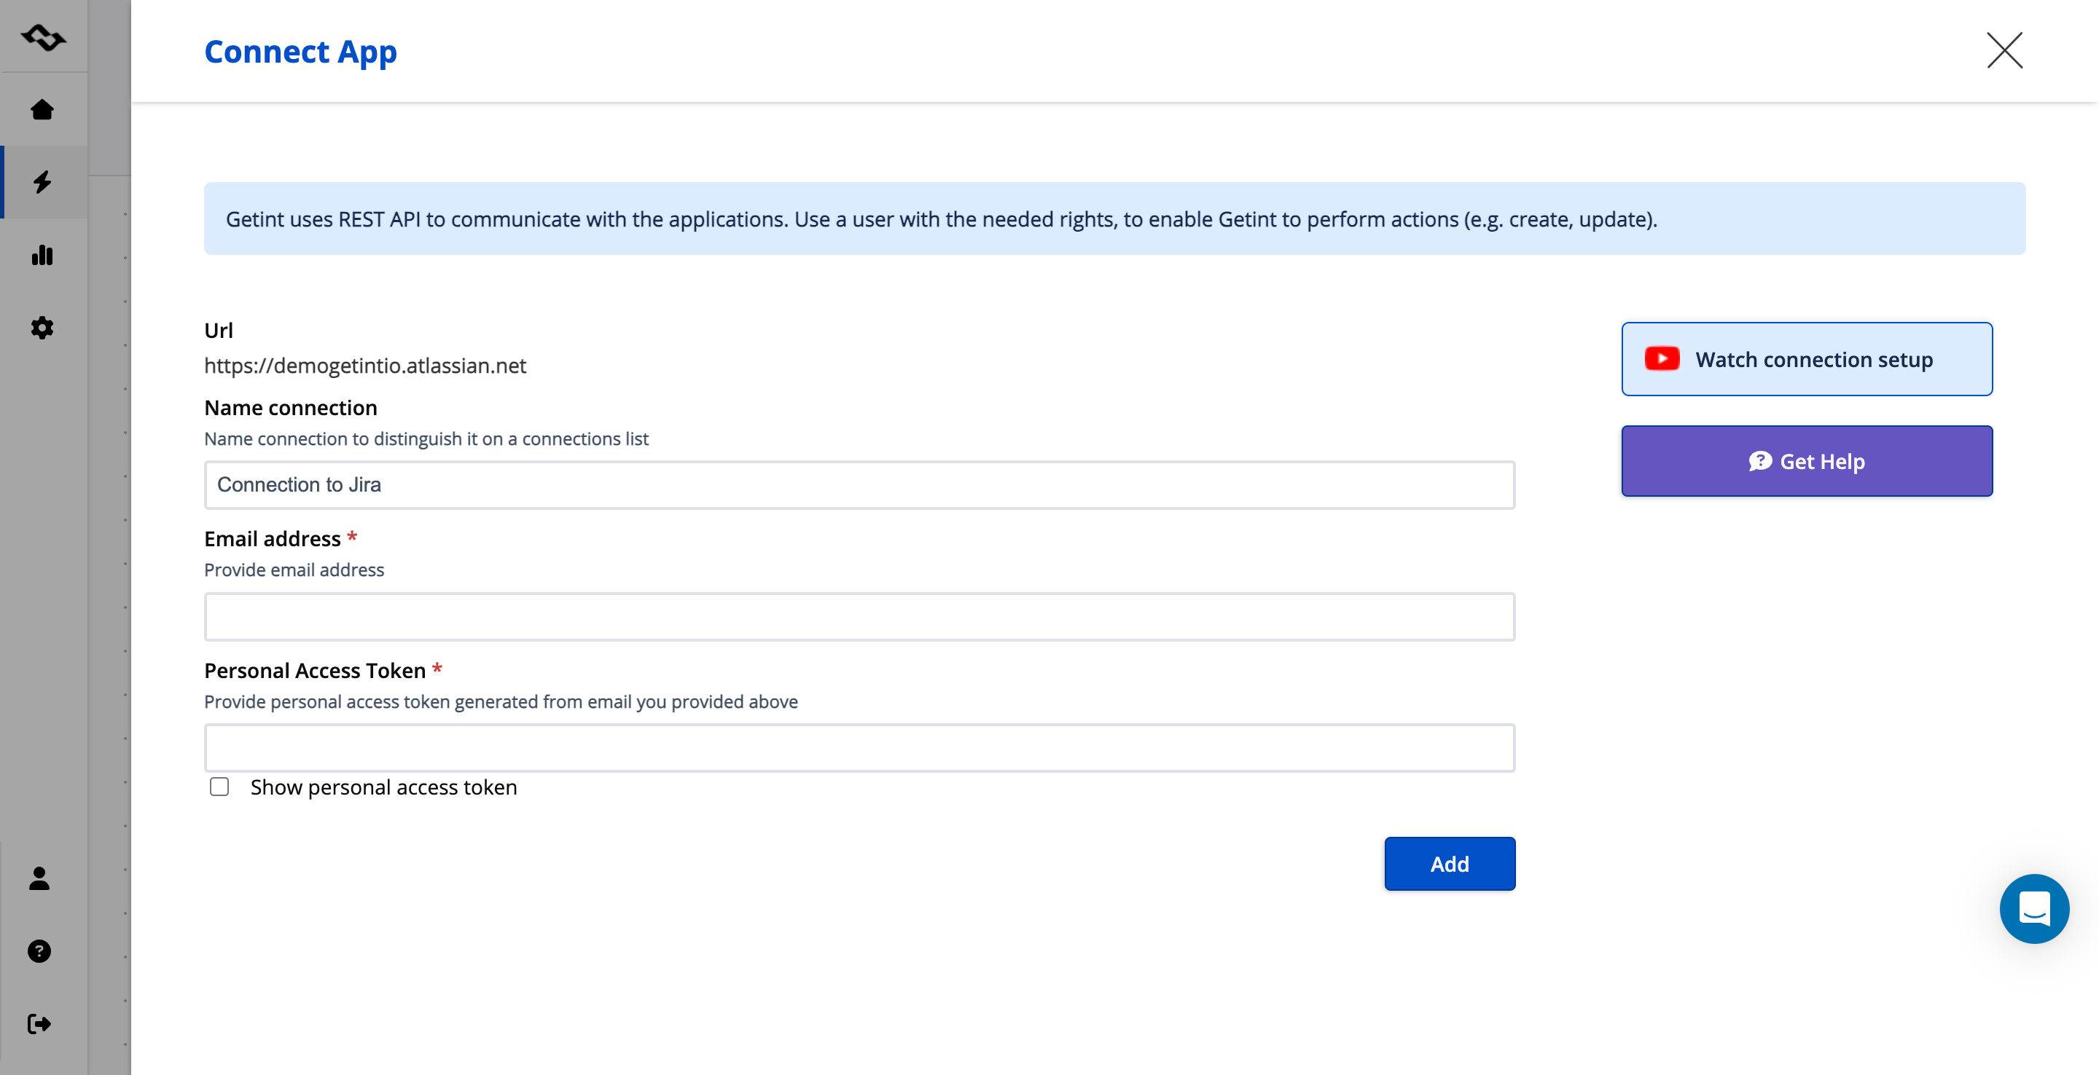Image resolution: width=2099 pixels, height=1075 pixels.
Task: Click the 'Show personal access token' label
Action: 384,787
